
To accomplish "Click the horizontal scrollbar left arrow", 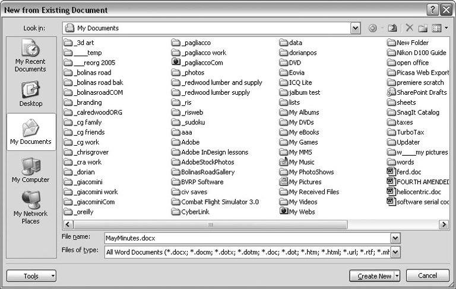I will (68, 224).
